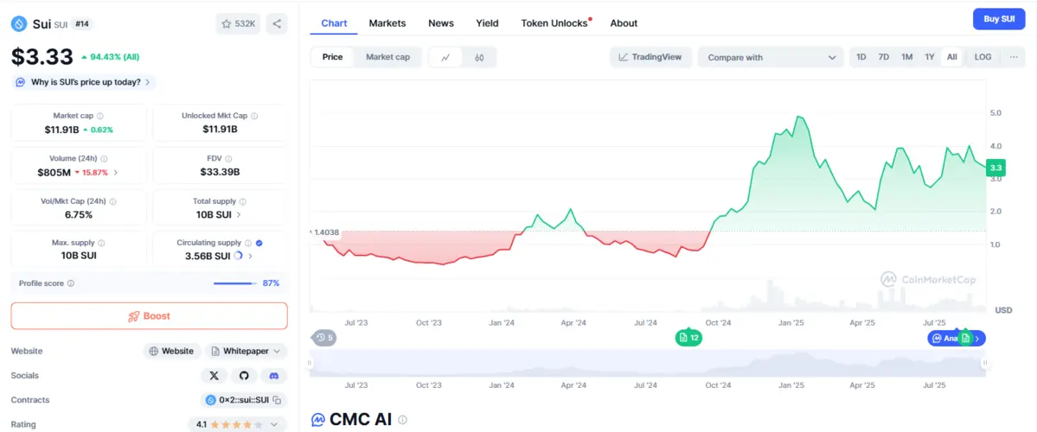Image resolution: width=1037 pixels, height=432 pixels.
Task: Switch to the Markets tab
Action: (387, 23)
